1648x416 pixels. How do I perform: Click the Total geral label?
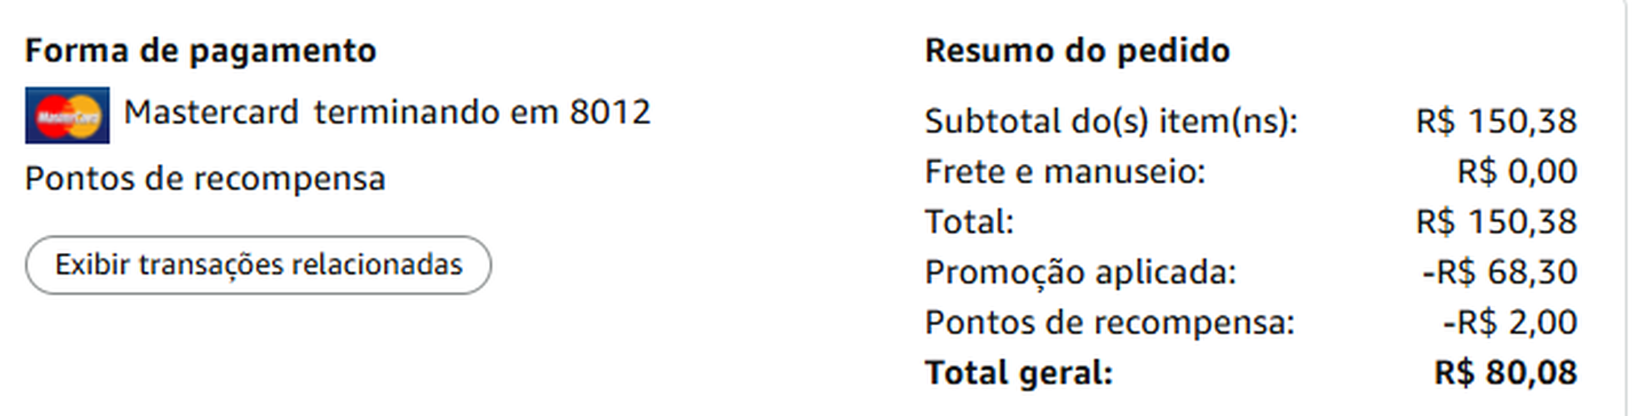point(1019,373)
